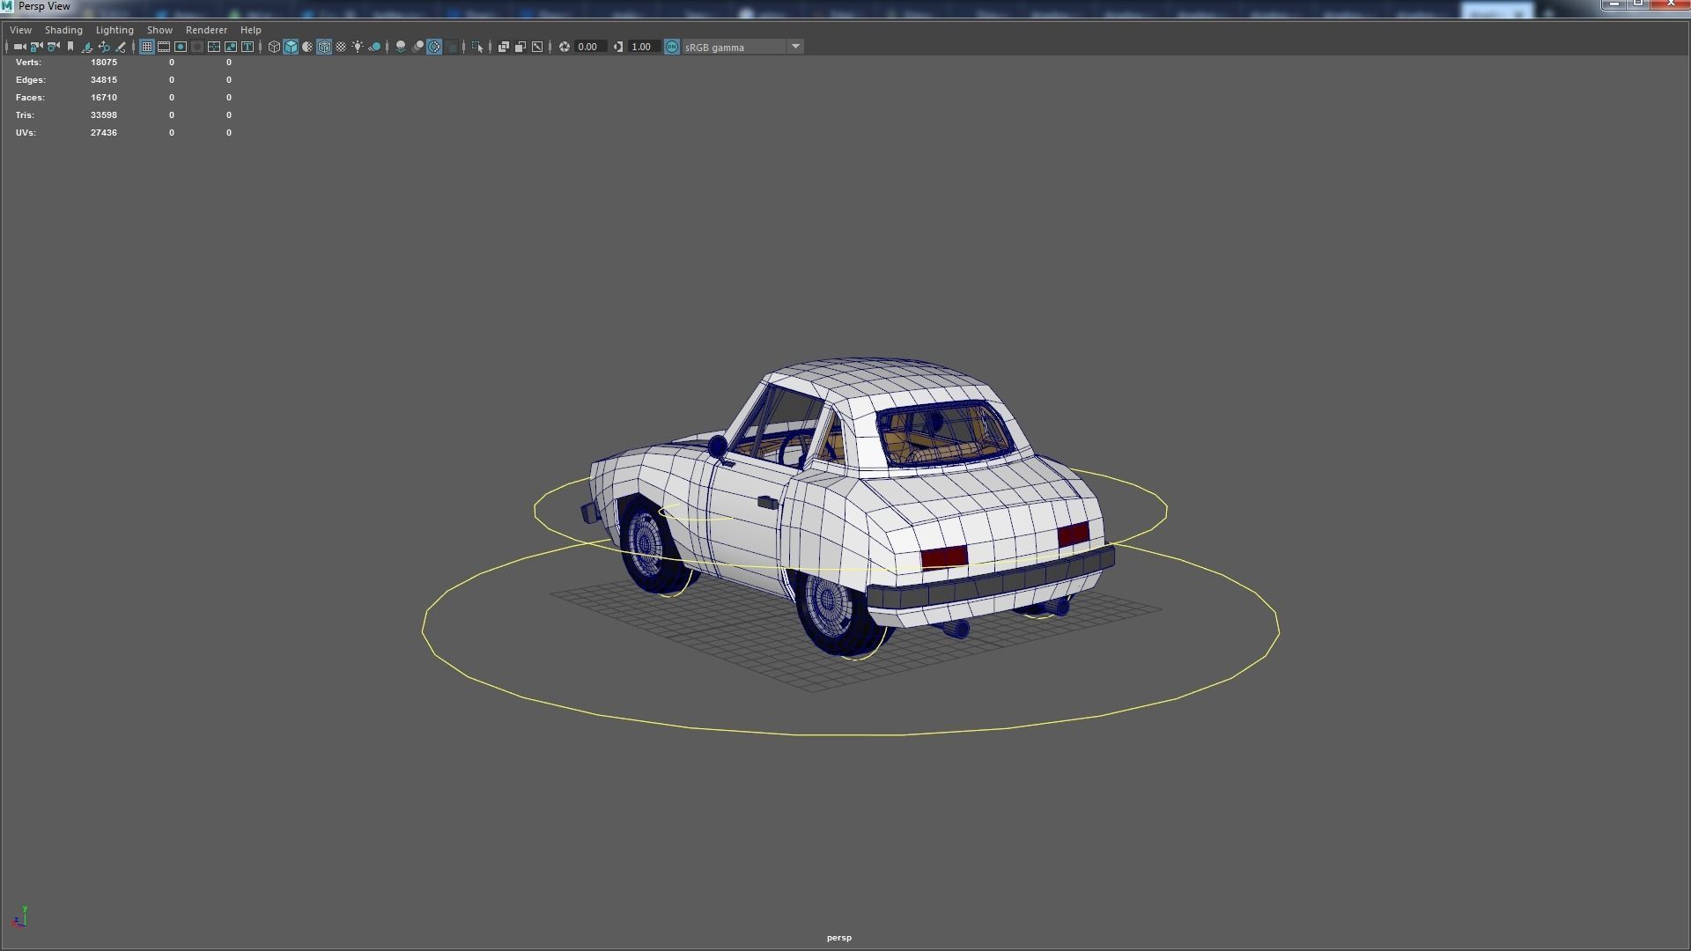Toggle Motion Blur icon
The image size is (1691, 951).
[x=417, y=47]
